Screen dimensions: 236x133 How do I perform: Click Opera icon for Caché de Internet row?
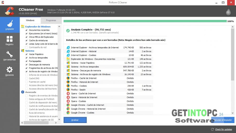[68, 94]
